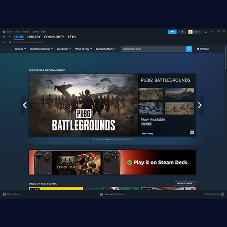Expand the Recommendations dropdown
This screenshot has height=227, width=227.
coord(41,49)
